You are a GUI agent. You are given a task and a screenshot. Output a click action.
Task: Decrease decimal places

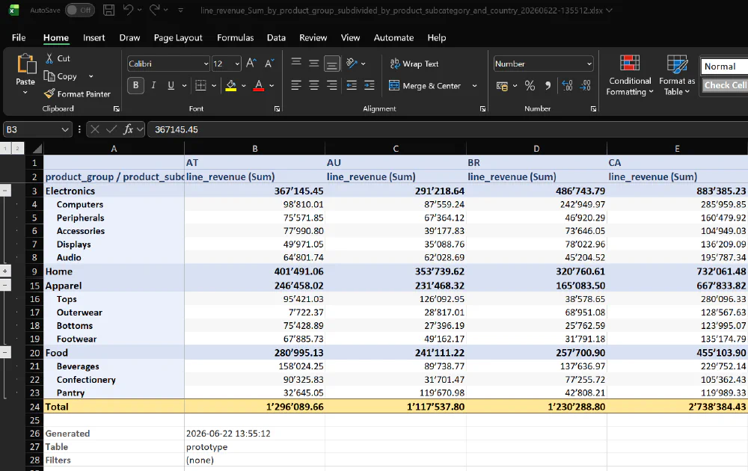[x=586, y=85]
